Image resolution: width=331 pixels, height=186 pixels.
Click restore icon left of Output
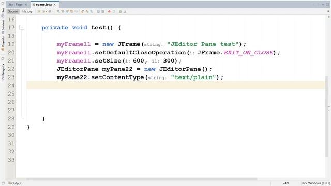(x=3, y=183)
